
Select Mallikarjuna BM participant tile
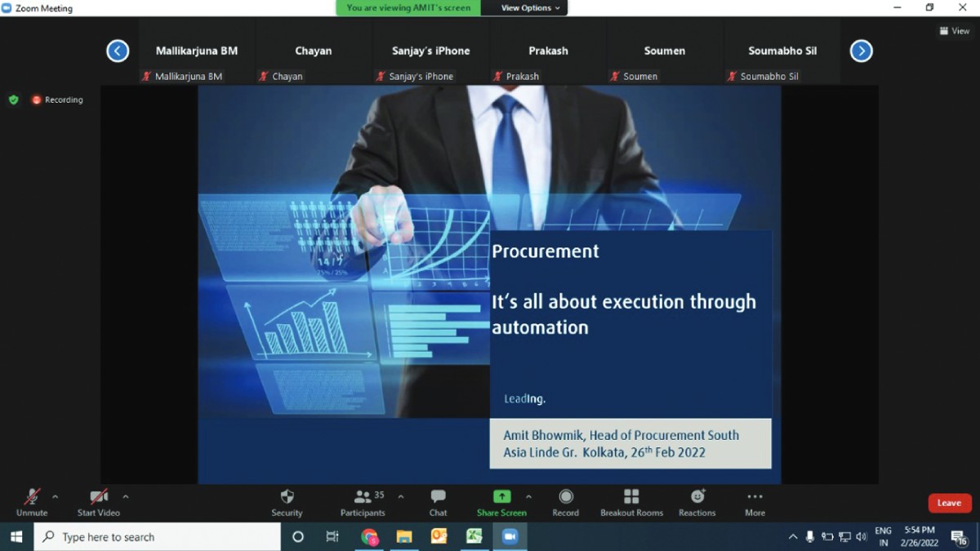tap(197, 51)
